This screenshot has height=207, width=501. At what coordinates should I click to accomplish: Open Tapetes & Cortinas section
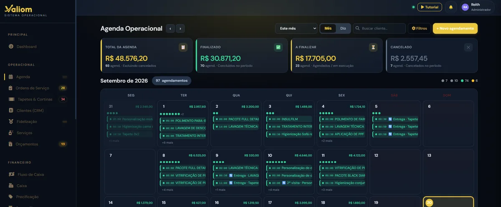(x=35, y=99)
